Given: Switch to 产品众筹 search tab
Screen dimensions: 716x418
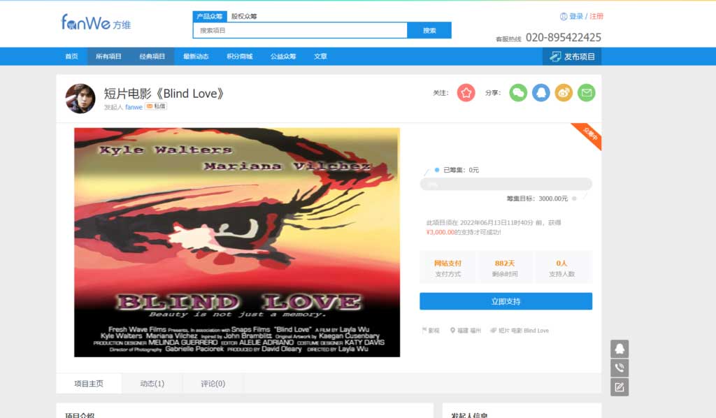Looking at the screenshot, I should tap(210, 17).
